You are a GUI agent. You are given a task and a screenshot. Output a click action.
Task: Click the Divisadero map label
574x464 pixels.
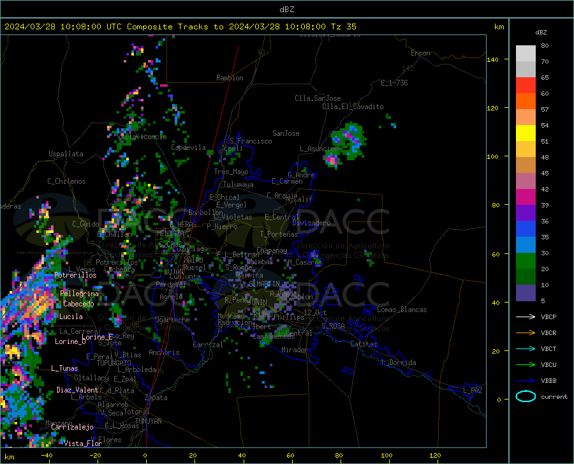311,223
